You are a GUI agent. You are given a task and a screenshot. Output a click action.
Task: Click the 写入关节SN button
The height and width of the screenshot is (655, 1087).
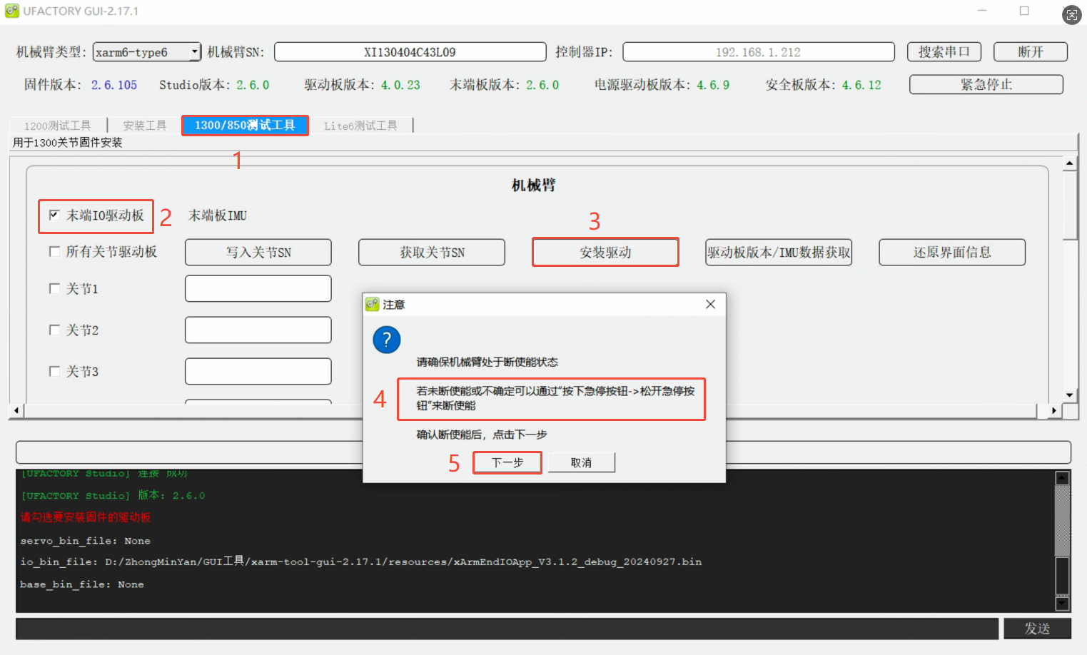[x=258, y=252]
